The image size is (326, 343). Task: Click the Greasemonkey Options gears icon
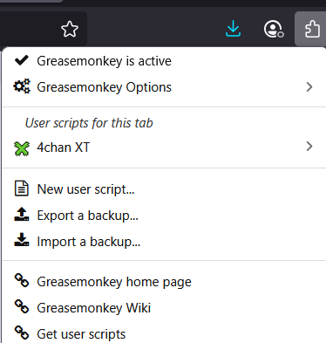click(22, 86)
